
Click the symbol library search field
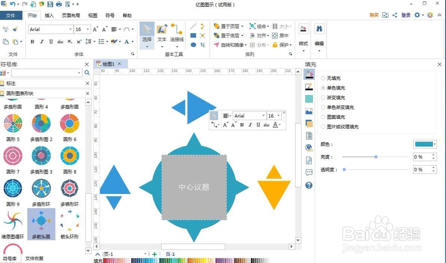point(47,73)
